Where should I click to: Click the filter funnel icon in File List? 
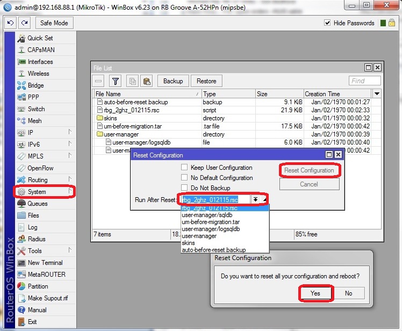click(x=116, y=81)
